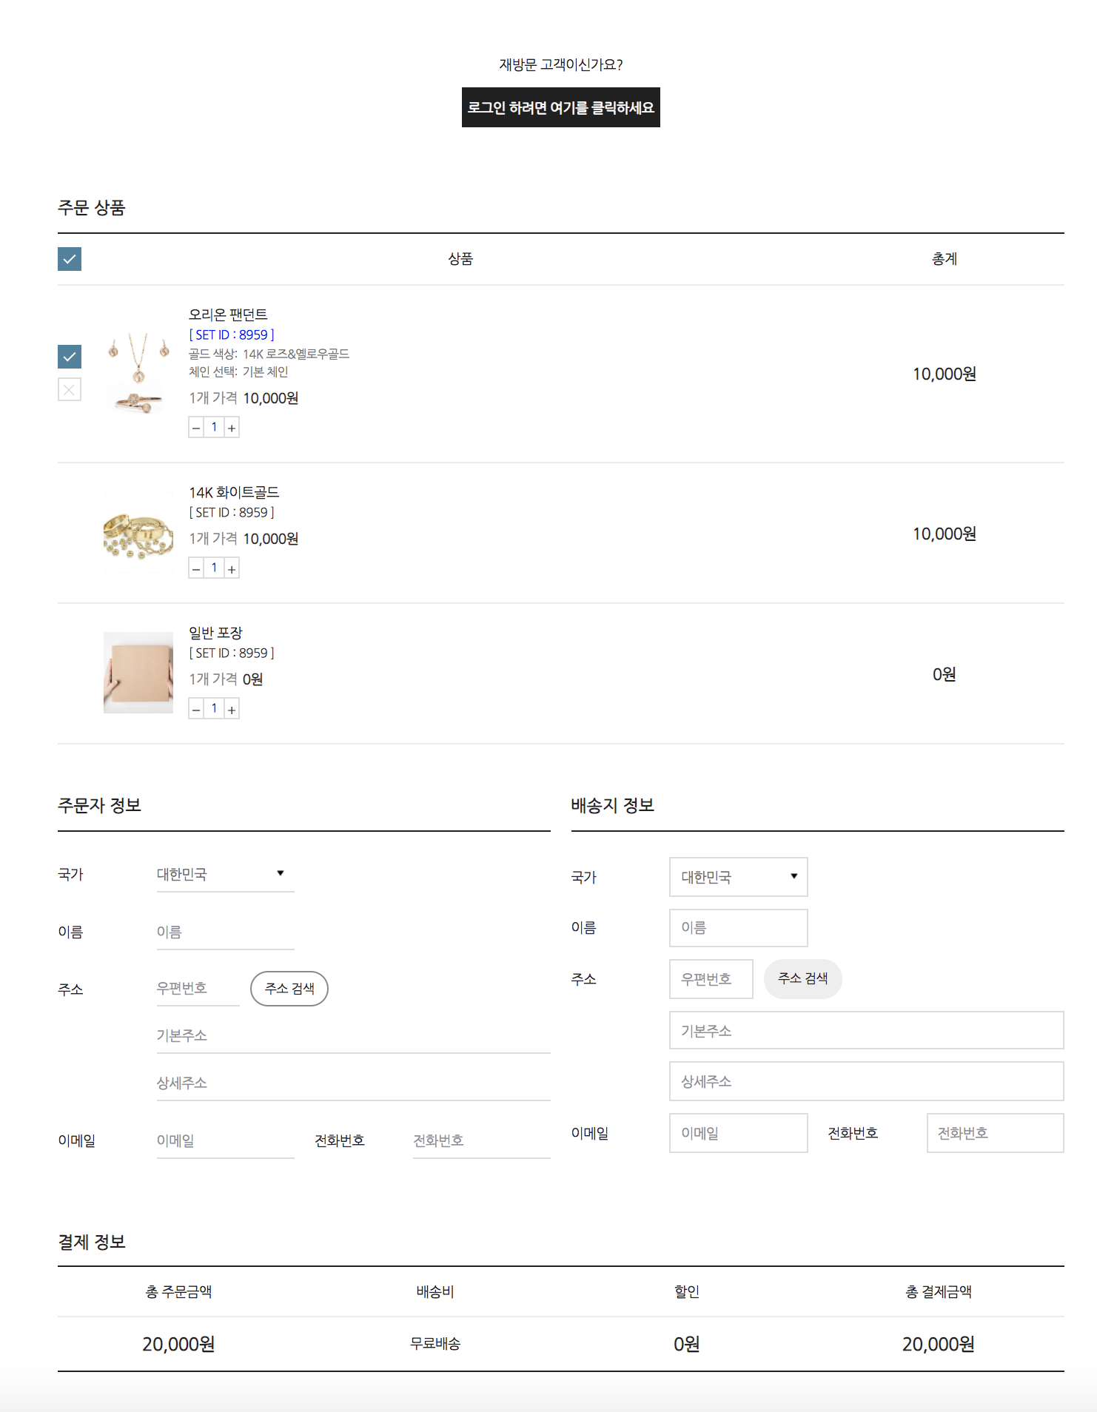Screen dimensions: 1097x1412
Task: Decrease 일반 포장 quantity with minus
Action: [196, 709]
